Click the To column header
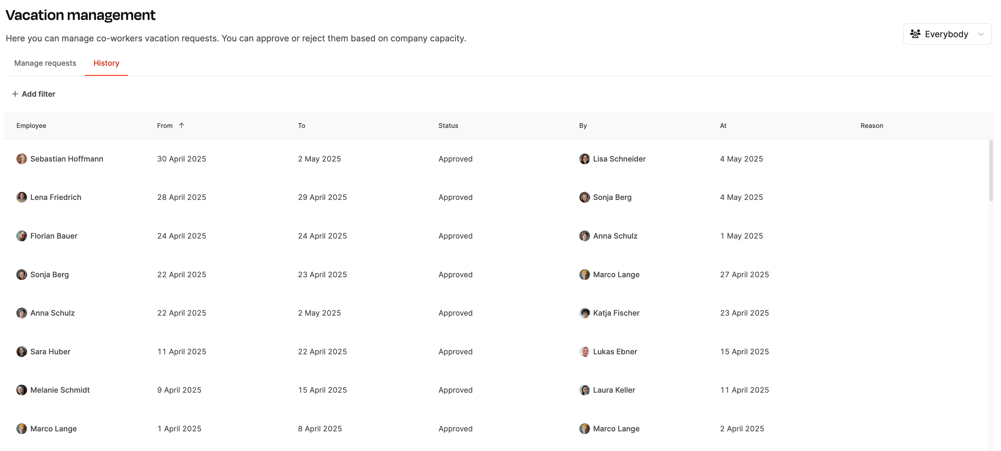The image size is (1001, 451). [301, 126]
